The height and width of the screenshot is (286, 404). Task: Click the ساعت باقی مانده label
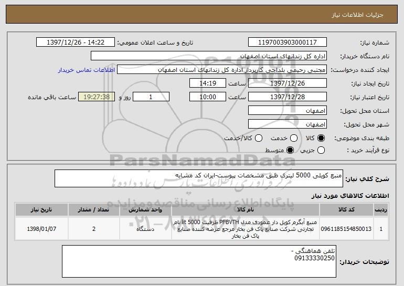[52, 97]
